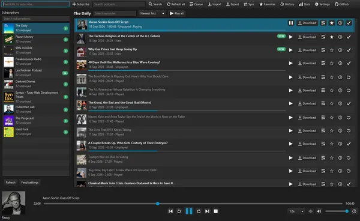Play the 'Naomi Klein and Astra Taylor' episode
The width and height of the screenshot is (360, 221).
290,118
